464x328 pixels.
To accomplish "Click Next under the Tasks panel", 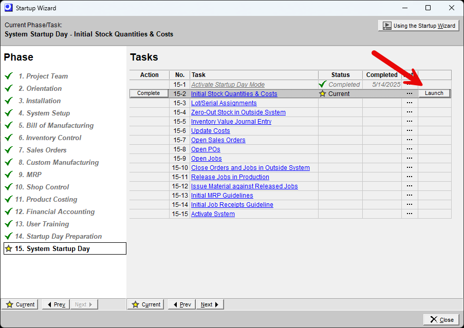I will tap(210, 304).
